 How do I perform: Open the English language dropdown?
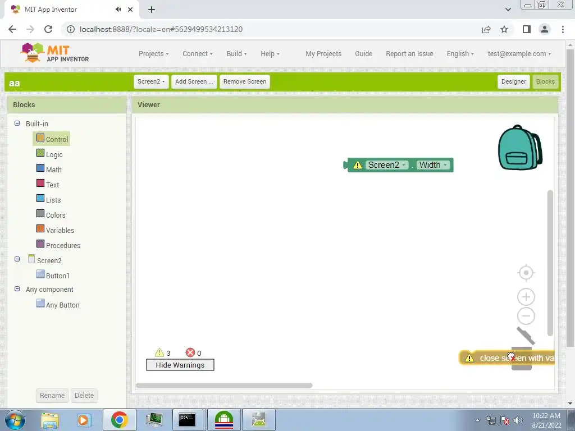tap(460, 54)
